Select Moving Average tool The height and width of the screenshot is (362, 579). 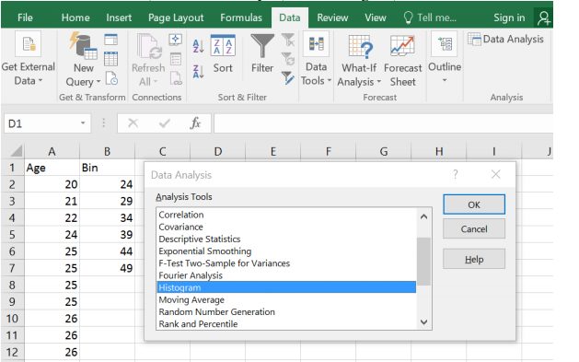pyautogui.click(x=286, y=299)
